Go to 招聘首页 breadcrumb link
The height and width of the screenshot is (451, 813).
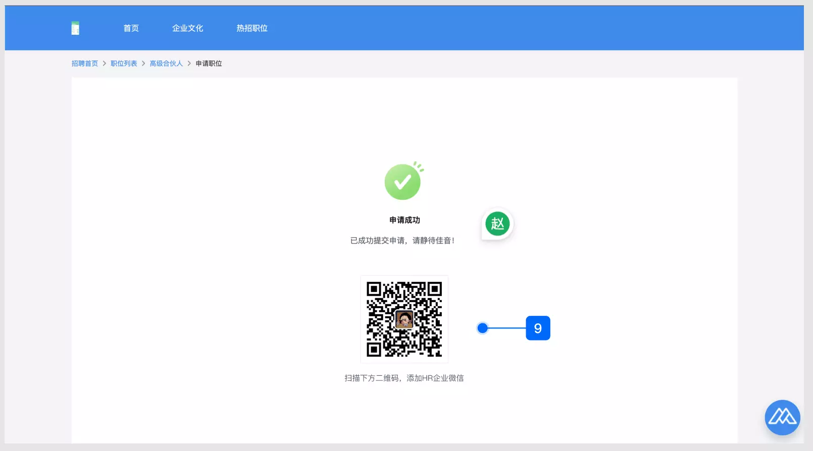pyautogui.click(x=85, y=64)
